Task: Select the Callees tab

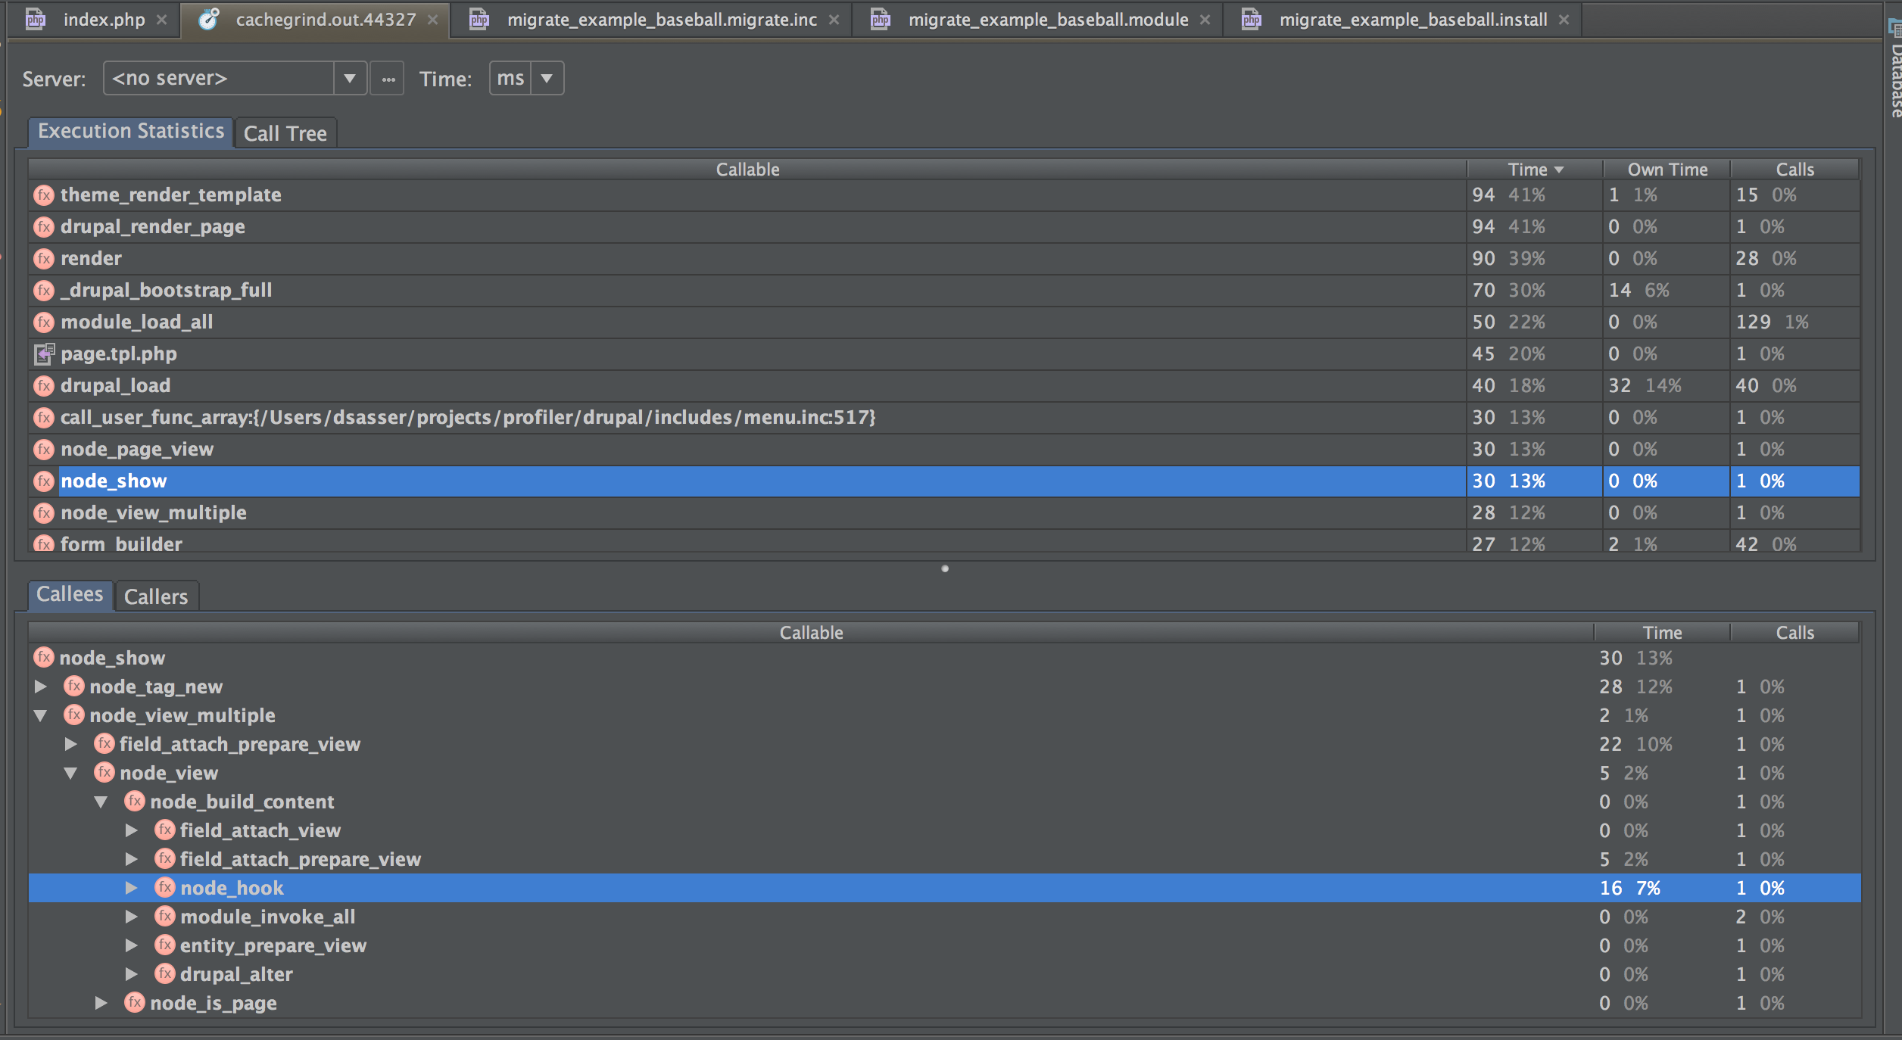Action: click(70, 595)
